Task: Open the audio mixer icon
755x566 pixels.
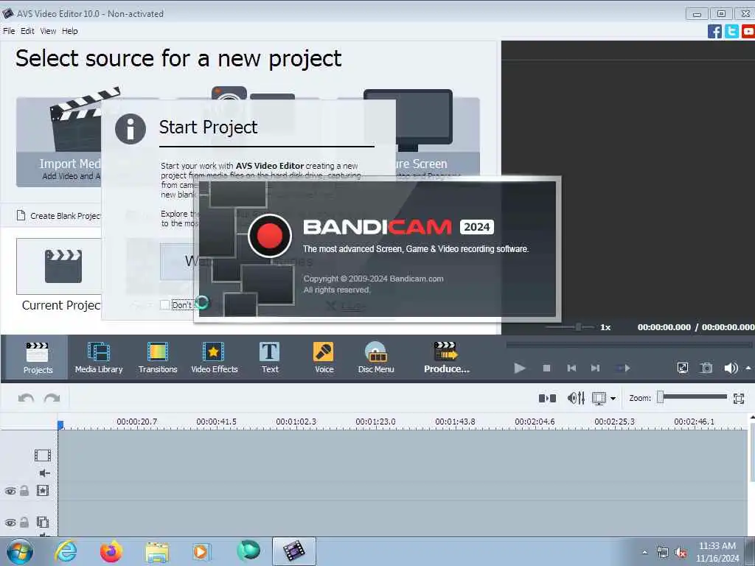Action: point(576,398)
